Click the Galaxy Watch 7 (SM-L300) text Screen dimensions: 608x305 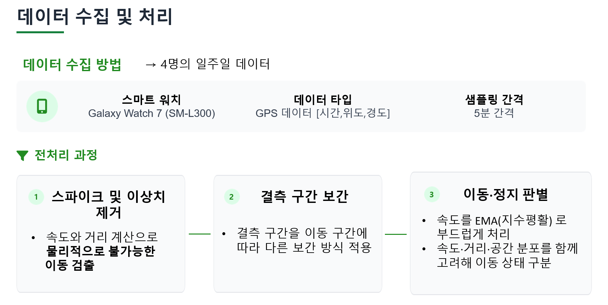[x=152, y=113]
